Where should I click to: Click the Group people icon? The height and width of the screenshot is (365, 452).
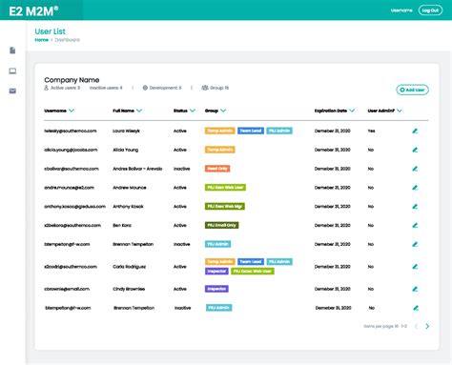tap(205, 88)
